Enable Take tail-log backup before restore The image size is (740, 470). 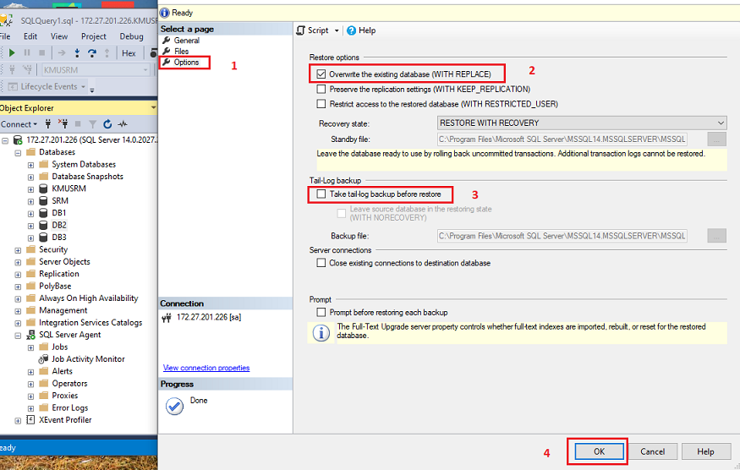tap(321, 194)
